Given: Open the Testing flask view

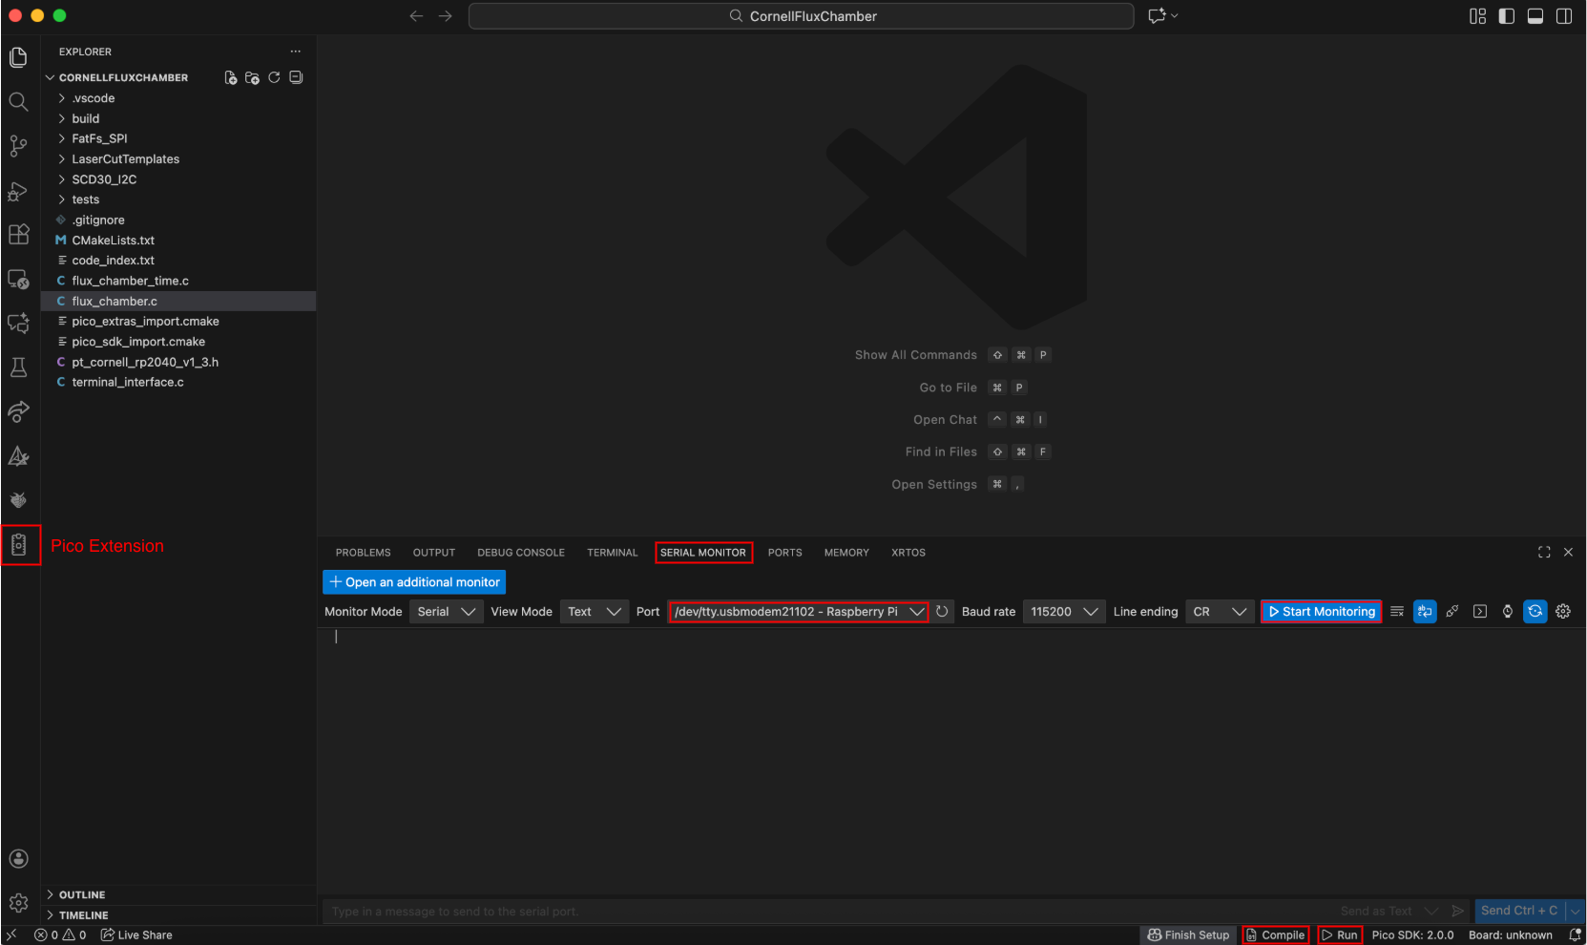Looking at the screenshot, I should [x=19, y=367].
